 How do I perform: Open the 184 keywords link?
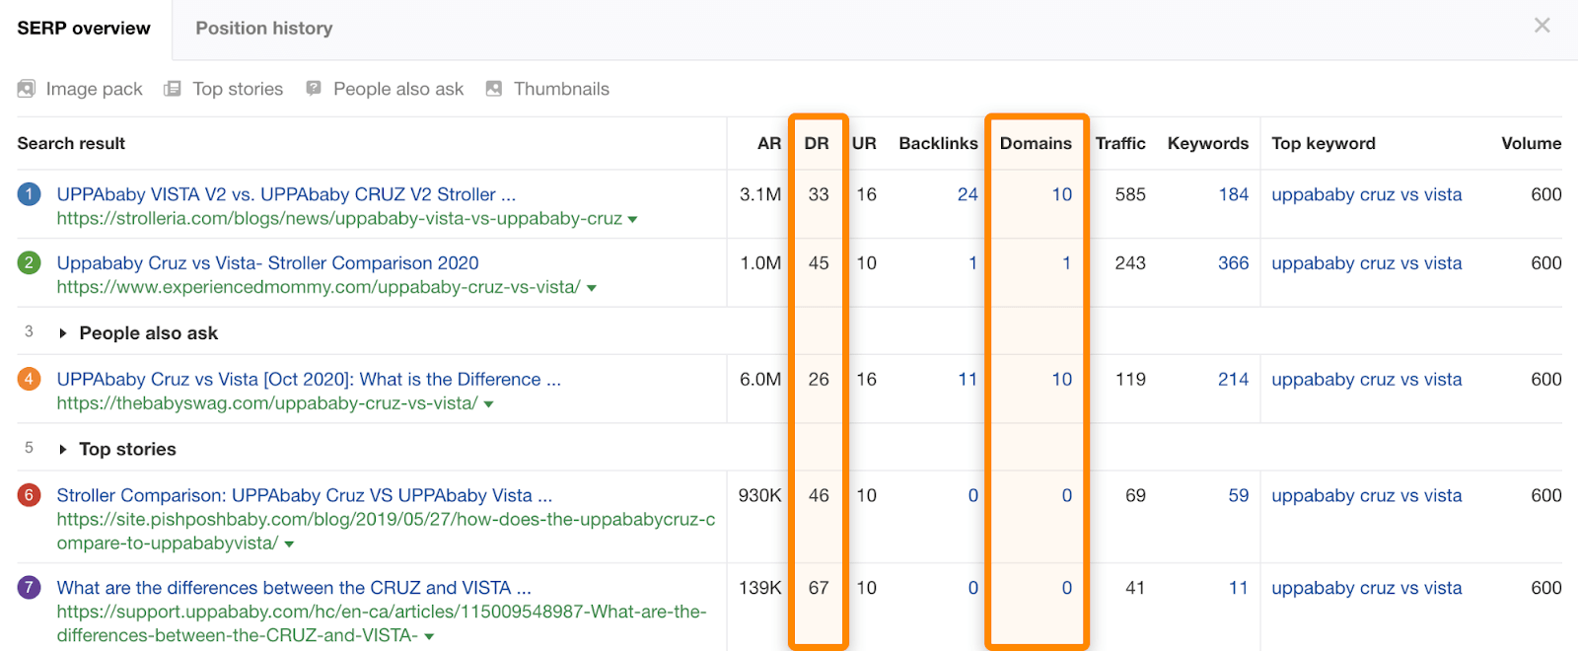(1233, 194)
